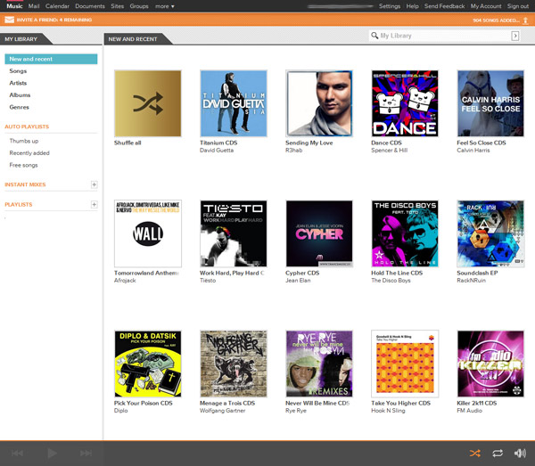Select New and recent in sidebar

(51, 59)
